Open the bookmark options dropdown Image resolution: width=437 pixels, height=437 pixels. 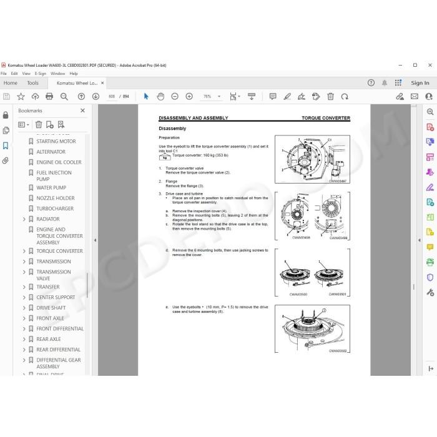pos(24,125)
